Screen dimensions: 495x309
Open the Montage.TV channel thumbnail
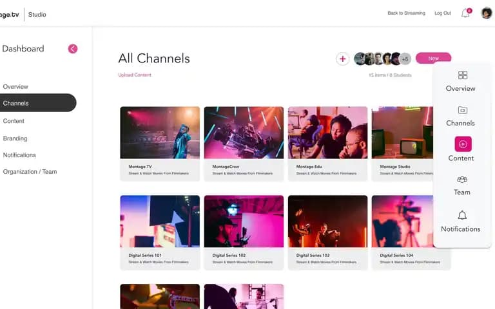tap(160, 133)
